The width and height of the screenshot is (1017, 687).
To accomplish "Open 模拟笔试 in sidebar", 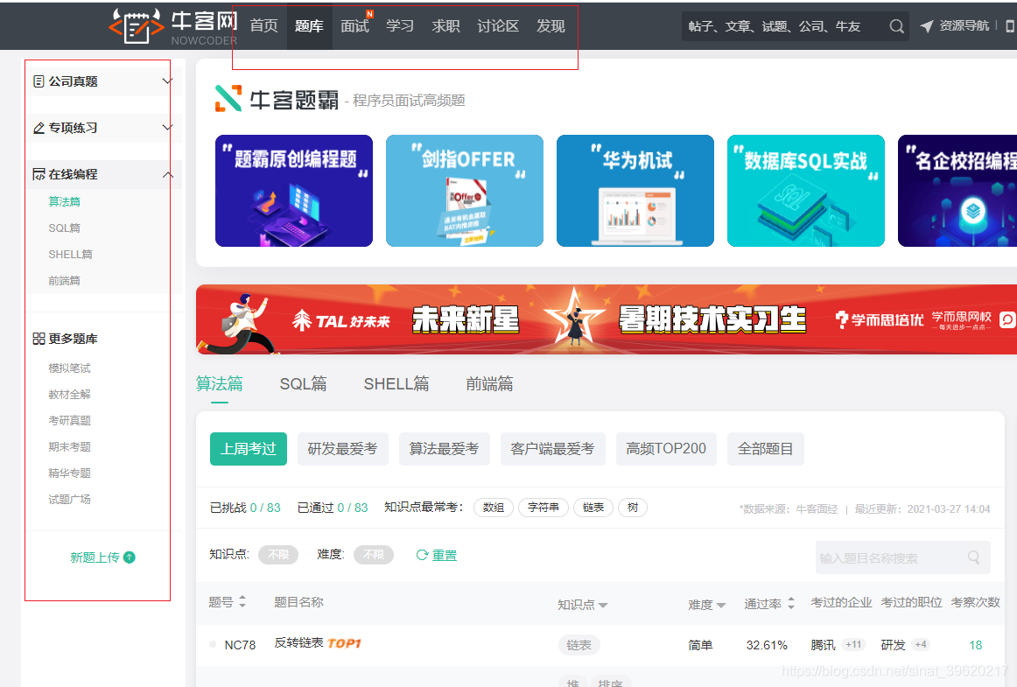I will pyautogui.click(x=69, y=368).
